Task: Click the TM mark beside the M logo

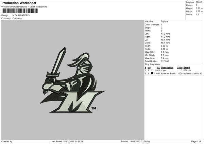Action: point(94,108)
